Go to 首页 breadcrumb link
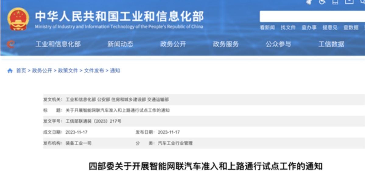The image size is (365, 190). (21, 71)
